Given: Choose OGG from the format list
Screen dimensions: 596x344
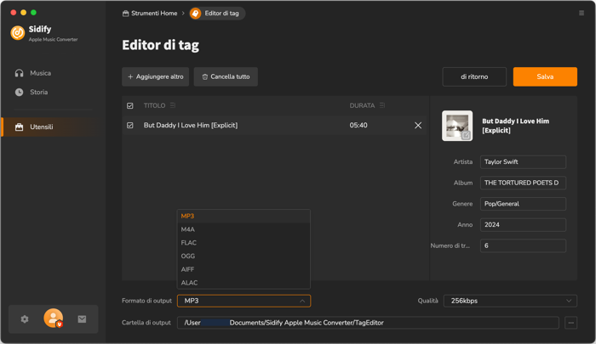Looking at the screenshot, I should click(x=244, y=256).
